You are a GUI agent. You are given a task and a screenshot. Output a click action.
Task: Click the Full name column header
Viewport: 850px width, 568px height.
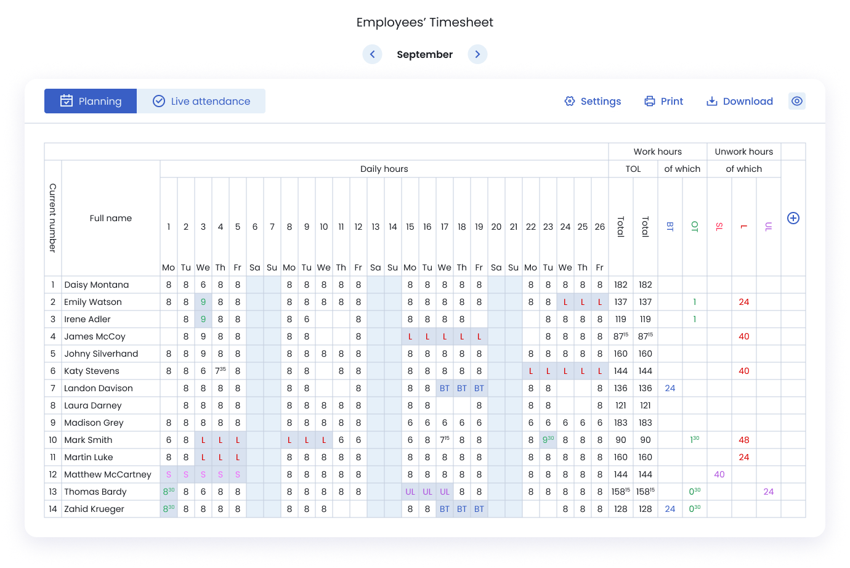(x=111, y=218)
